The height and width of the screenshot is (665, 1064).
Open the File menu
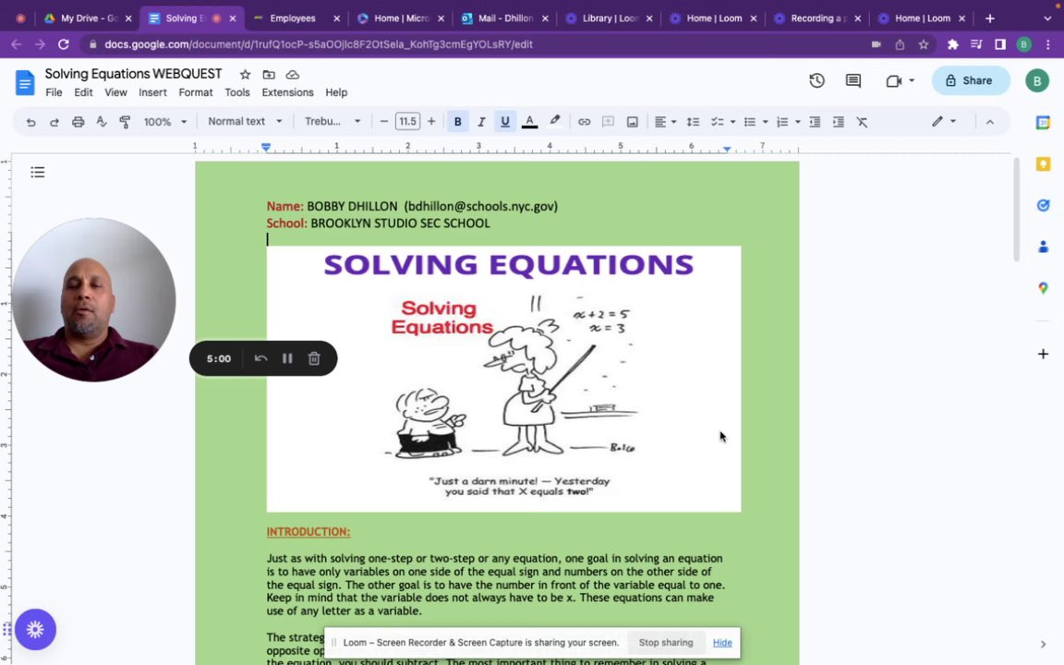(54, 92)
